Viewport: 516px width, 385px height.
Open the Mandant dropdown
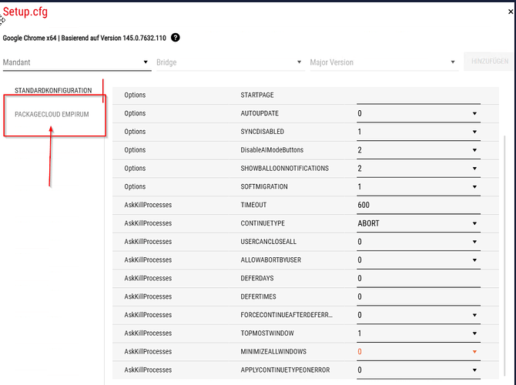[75, 62]
